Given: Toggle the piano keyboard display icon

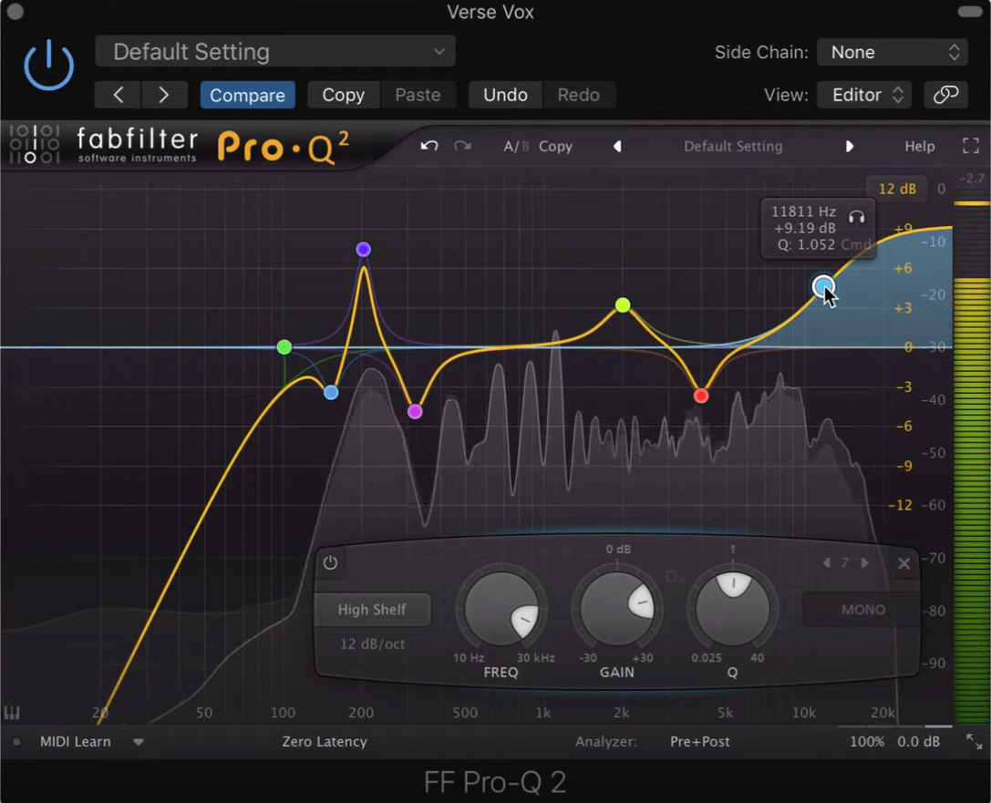Looking at the screenshot, I should [12, 713].
